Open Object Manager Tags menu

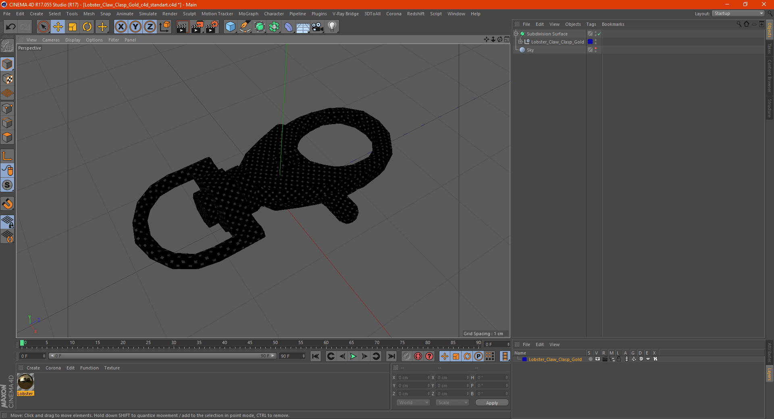(591, 24)
